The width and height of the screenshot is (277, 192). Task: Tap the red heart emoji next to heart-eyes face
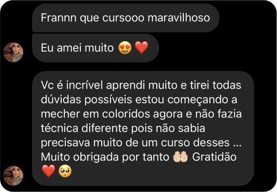(141, 47)
